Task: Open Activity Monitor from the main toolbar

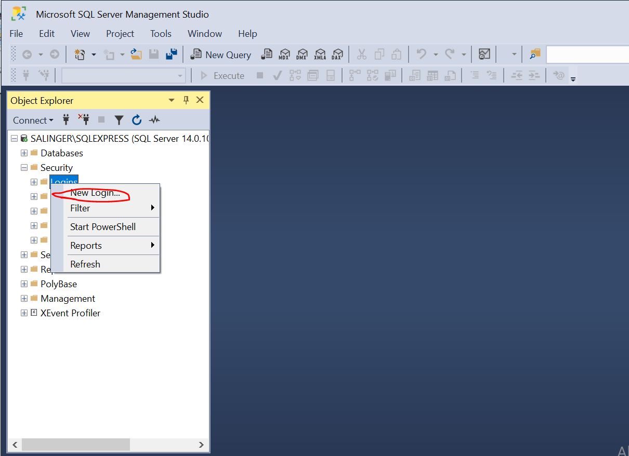Action: click(x=484, y=55)
